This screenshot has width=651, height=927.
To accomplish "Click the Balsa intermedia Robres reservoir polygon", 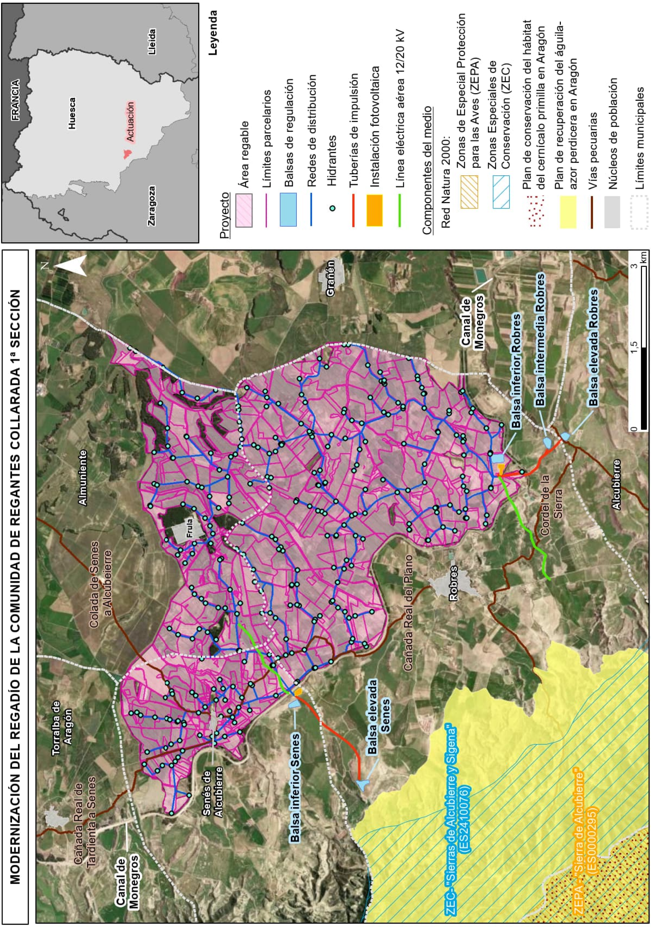I will [x=547, y=442].
